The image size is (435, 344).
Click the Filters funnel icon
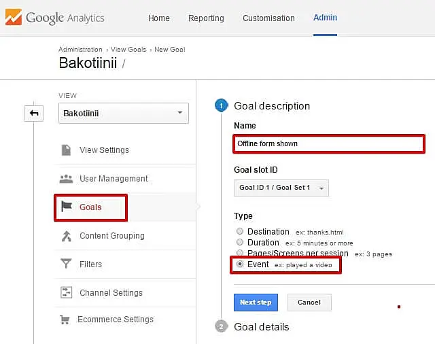[66, 264]
